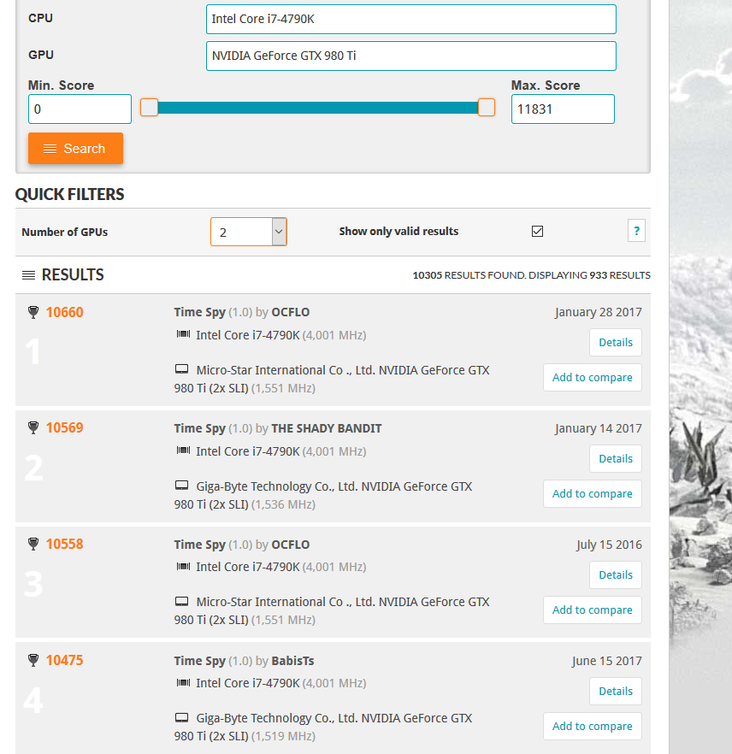This screenshot has width=732, height=754.
Task: Click the GPU monitor icon in BabisTs result
Action: [181, 717]
